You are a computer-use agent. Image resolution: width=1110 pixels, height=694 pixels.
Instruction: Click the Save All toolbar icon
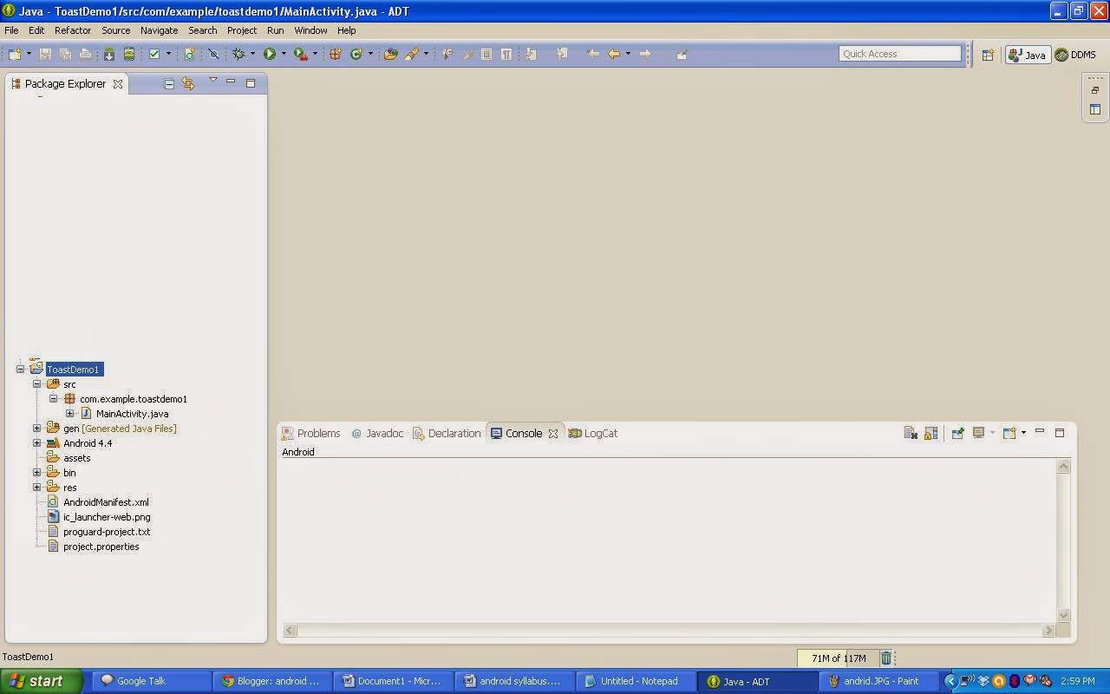coord(65,54)
